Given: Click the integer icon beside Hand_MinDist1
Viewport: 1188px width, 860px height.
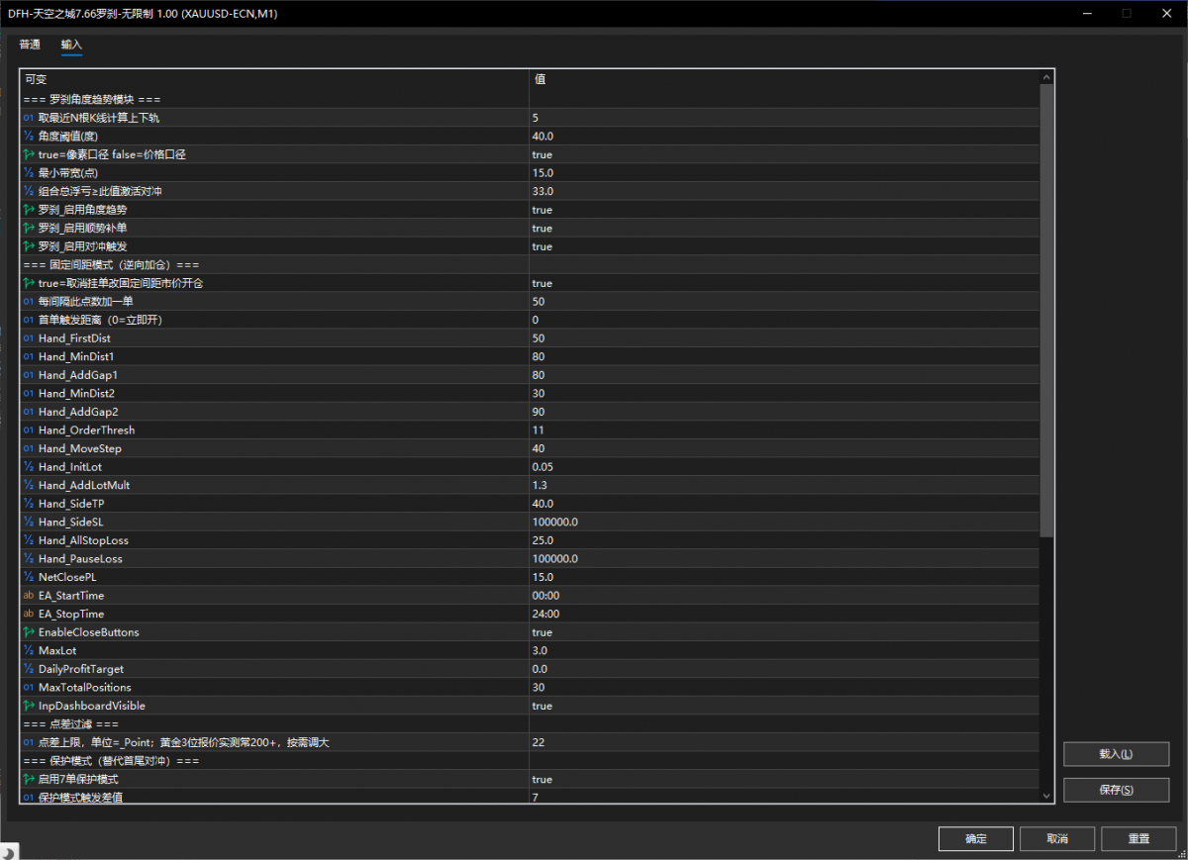Looking at the screenshot, I should [29, 356].
